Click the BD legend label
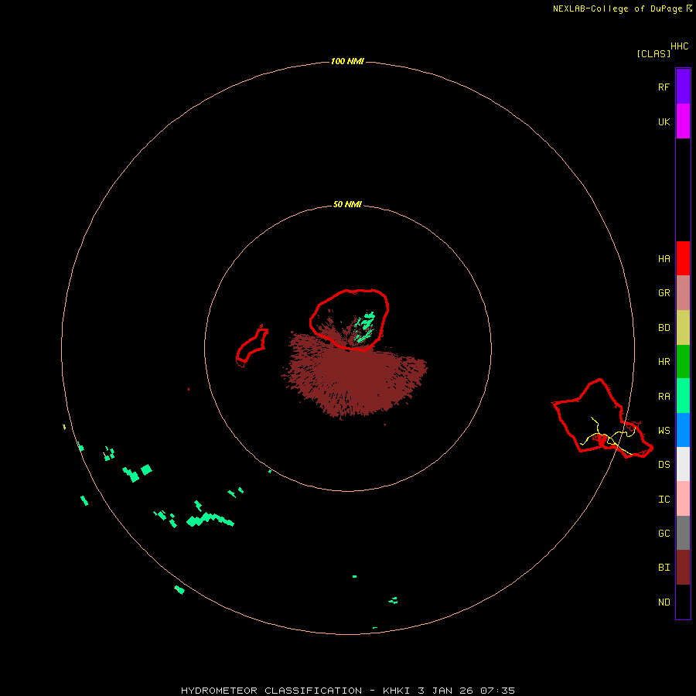 click(x=664, y=328)
